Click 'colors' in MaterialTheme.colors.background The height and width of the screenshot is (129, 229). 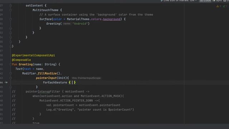click(96, 19)
